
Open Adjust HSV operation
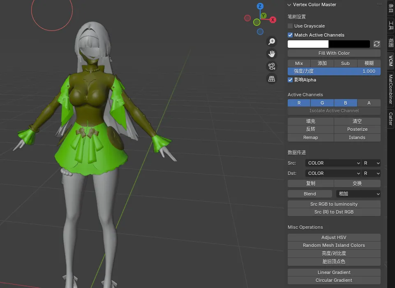coord(334,237)
